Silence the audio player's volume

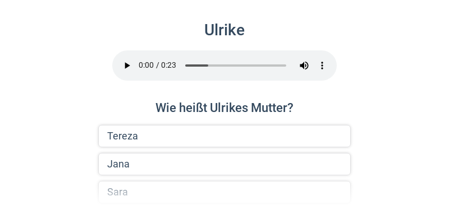pyautogui.click(x=304, y=66)
